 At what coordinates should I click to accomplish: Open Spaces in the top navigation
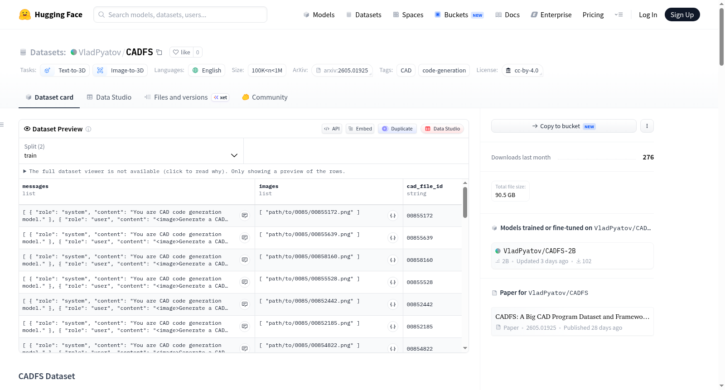(x=408, y=14)
